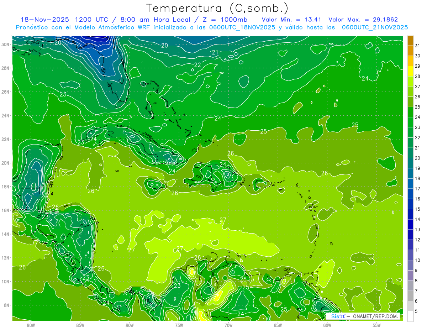Click the '16N' latitude axis label

(x=5, y=210)
